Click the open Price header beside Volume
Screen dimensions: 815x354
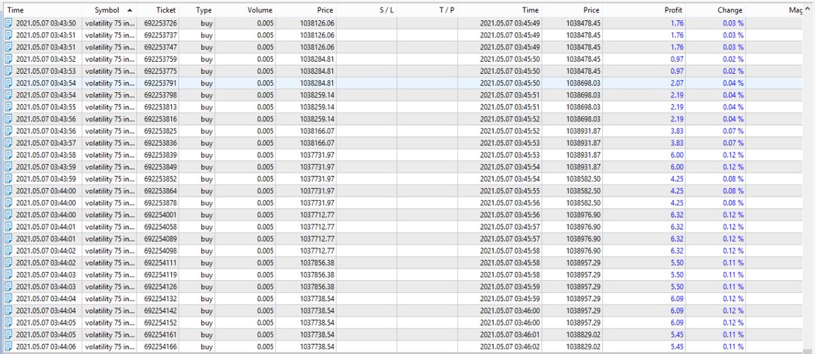(x=306, y=10)
